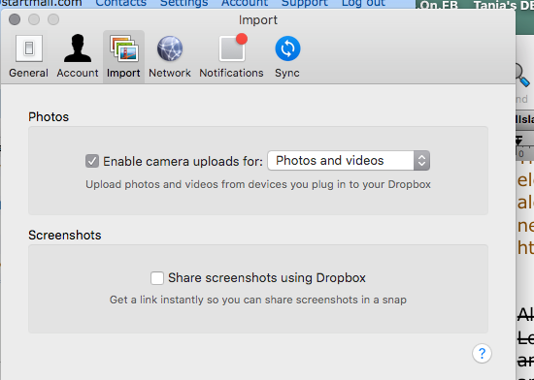
Task: Open Support link in background webpage
Action: tap(305, 3)
